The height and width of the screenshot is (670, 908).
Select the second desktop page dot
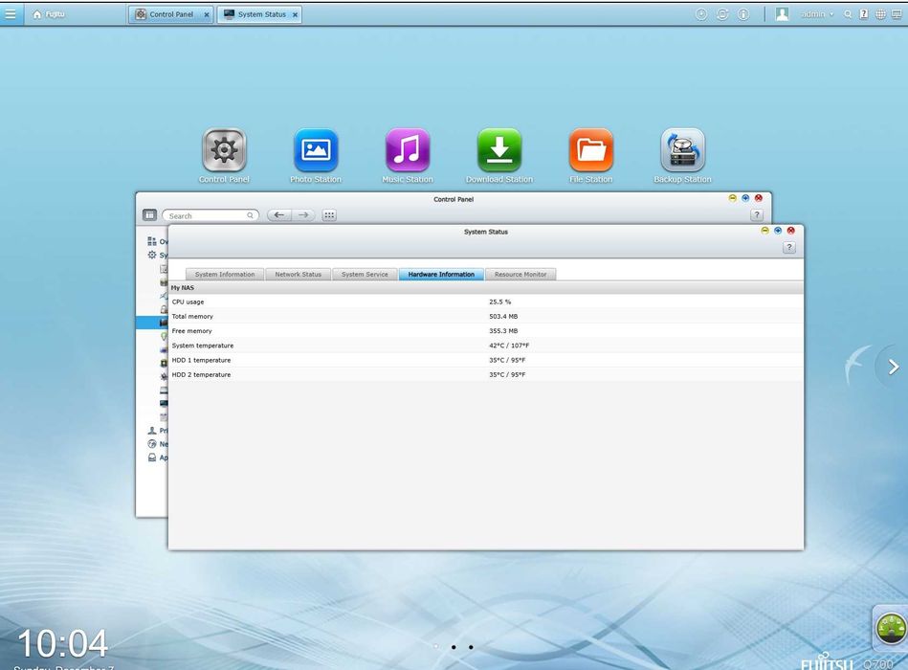coord(454,647)
